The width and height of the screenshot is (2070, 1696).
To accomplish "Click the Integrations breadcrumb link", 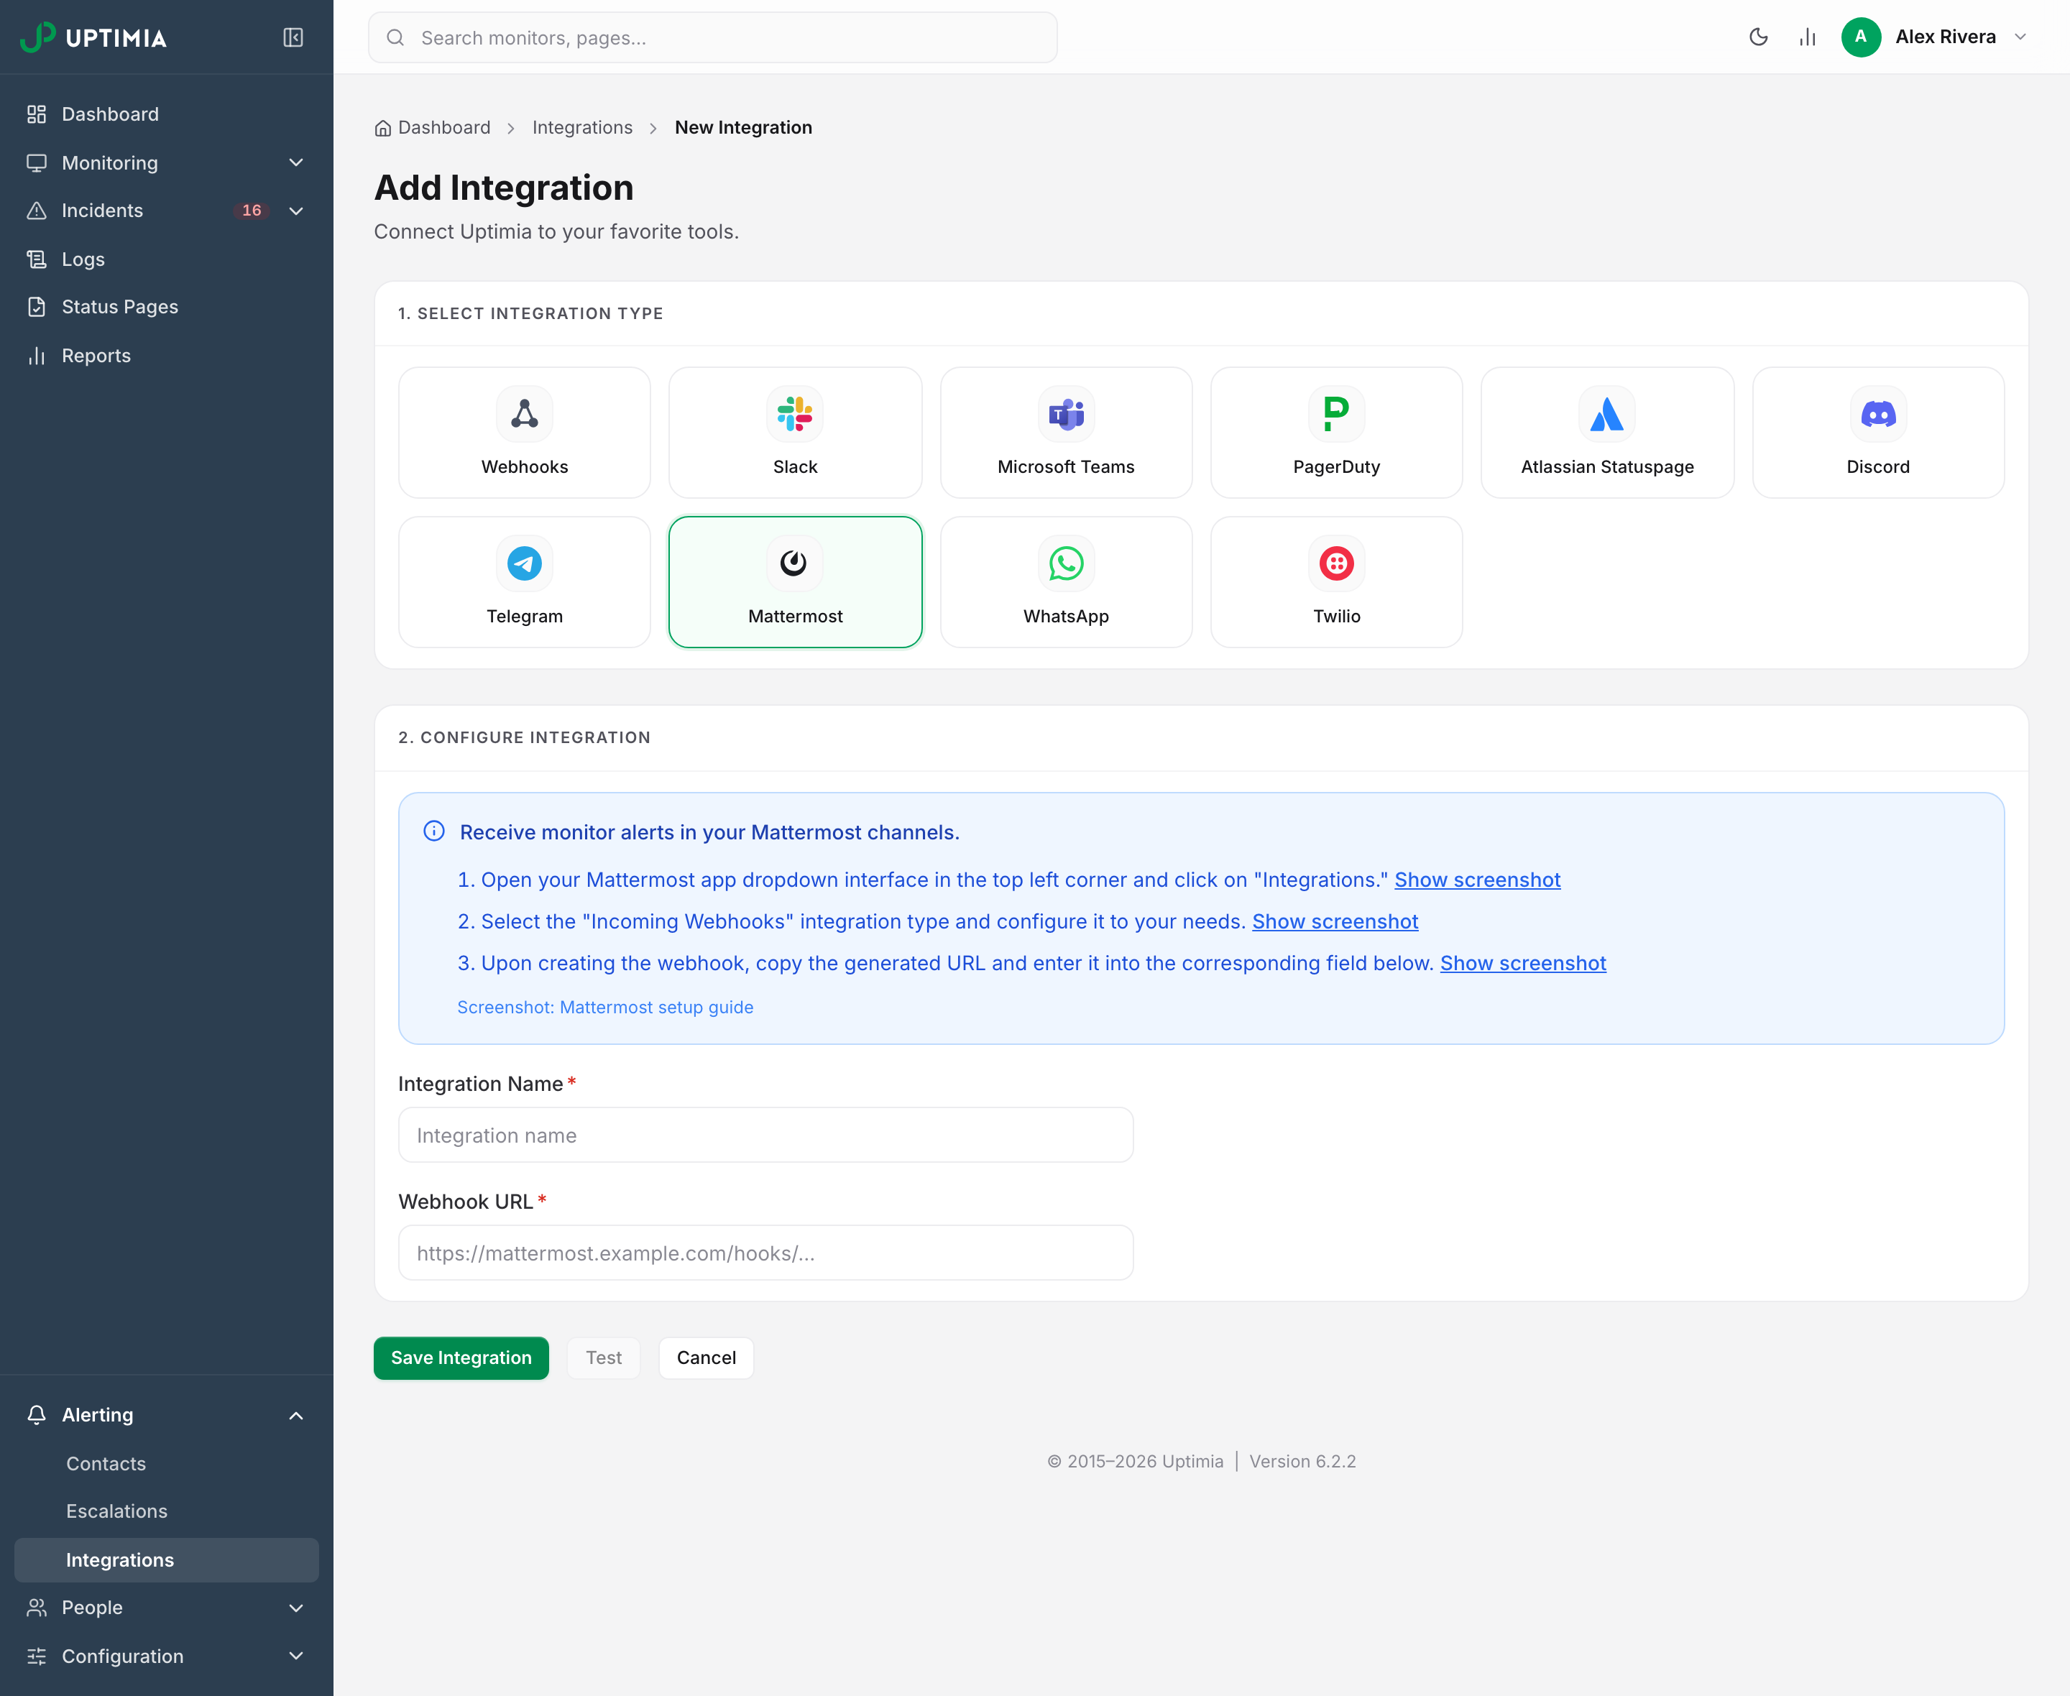I will tap(582, 128).
